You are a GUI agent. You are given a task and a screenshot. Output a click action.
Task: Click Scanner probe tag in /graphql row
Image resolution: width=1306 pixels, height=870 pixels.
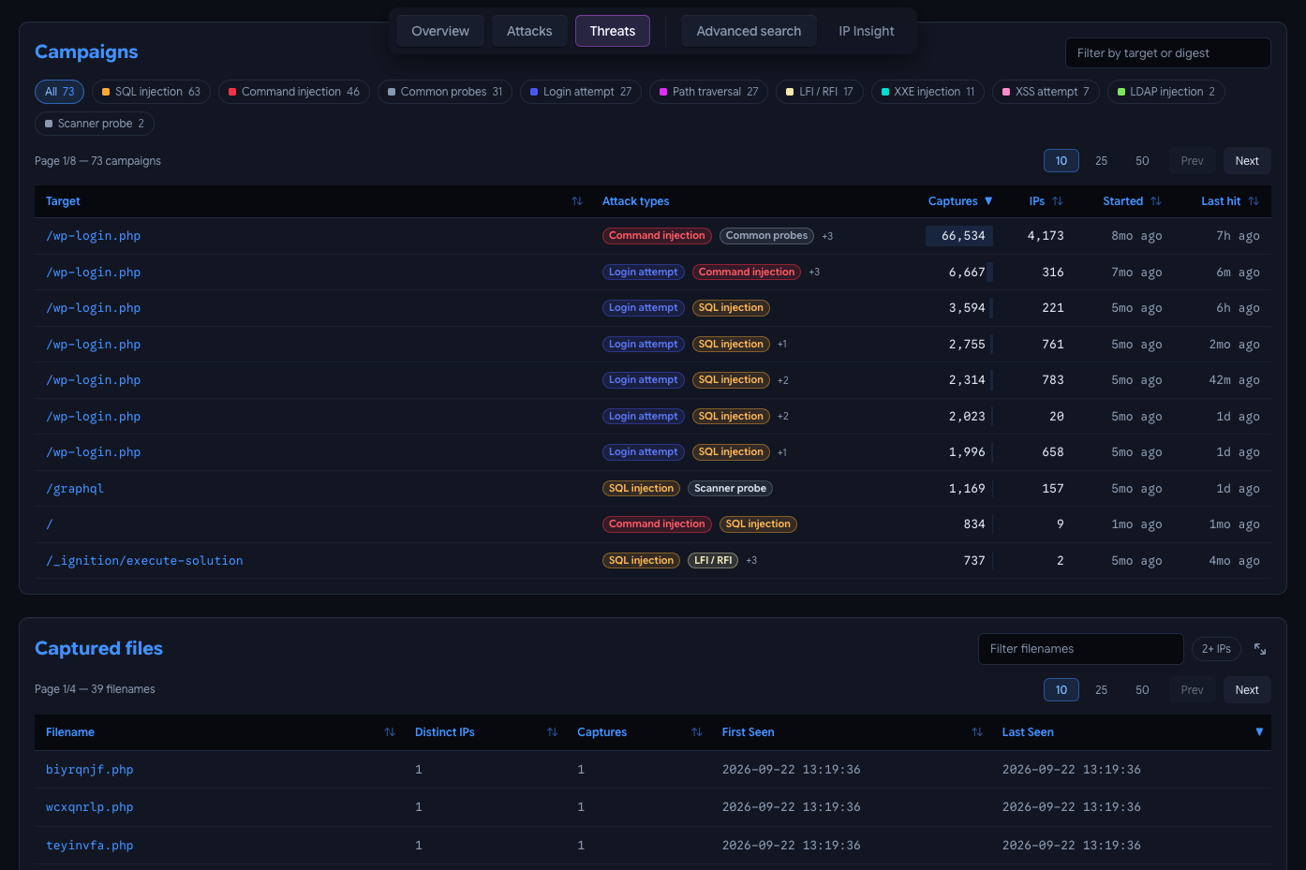pos(730,489)
